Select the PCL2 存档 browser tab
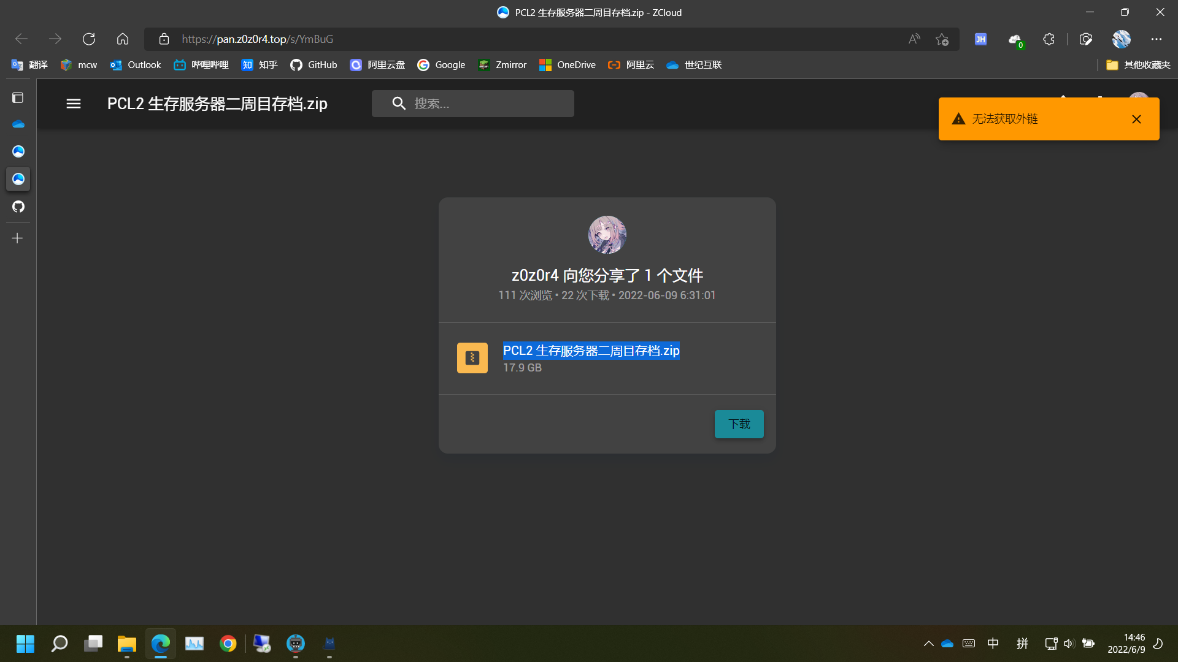Screen dimensions: 1178x662 pos(589,12)
